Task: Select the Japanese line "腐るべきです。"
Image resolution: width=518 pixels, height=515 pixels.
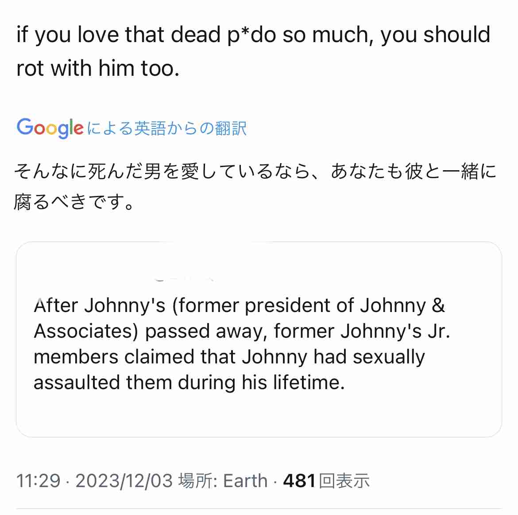Action: pyautogui.click(x=74, y=202)
